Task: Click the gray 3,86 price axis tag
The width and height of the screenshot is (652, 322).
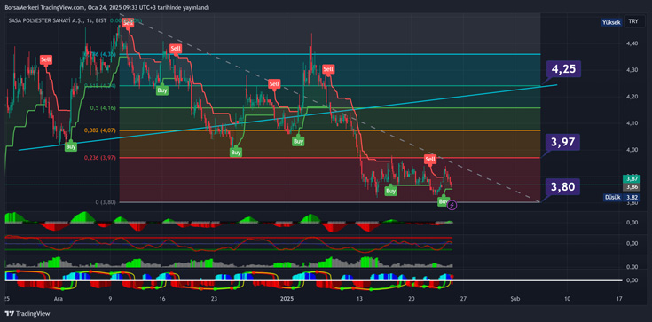Action: pos(632,187)
